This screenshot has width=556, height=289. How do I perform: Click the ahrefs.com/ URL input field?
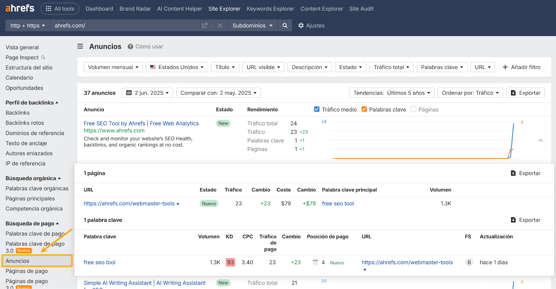tap(125, 25)
